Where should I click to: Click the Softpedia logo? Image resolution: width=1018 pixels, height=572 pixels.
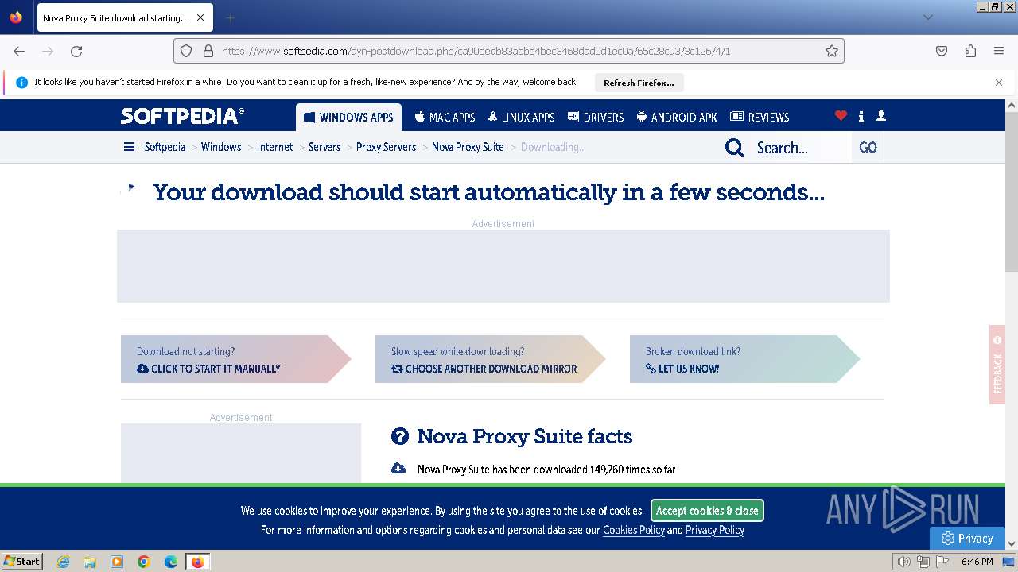point(182,116)
